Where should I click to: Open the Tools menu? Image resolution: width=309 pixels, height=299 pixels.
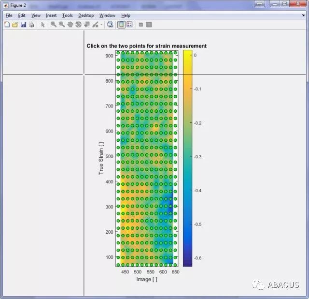68,15
